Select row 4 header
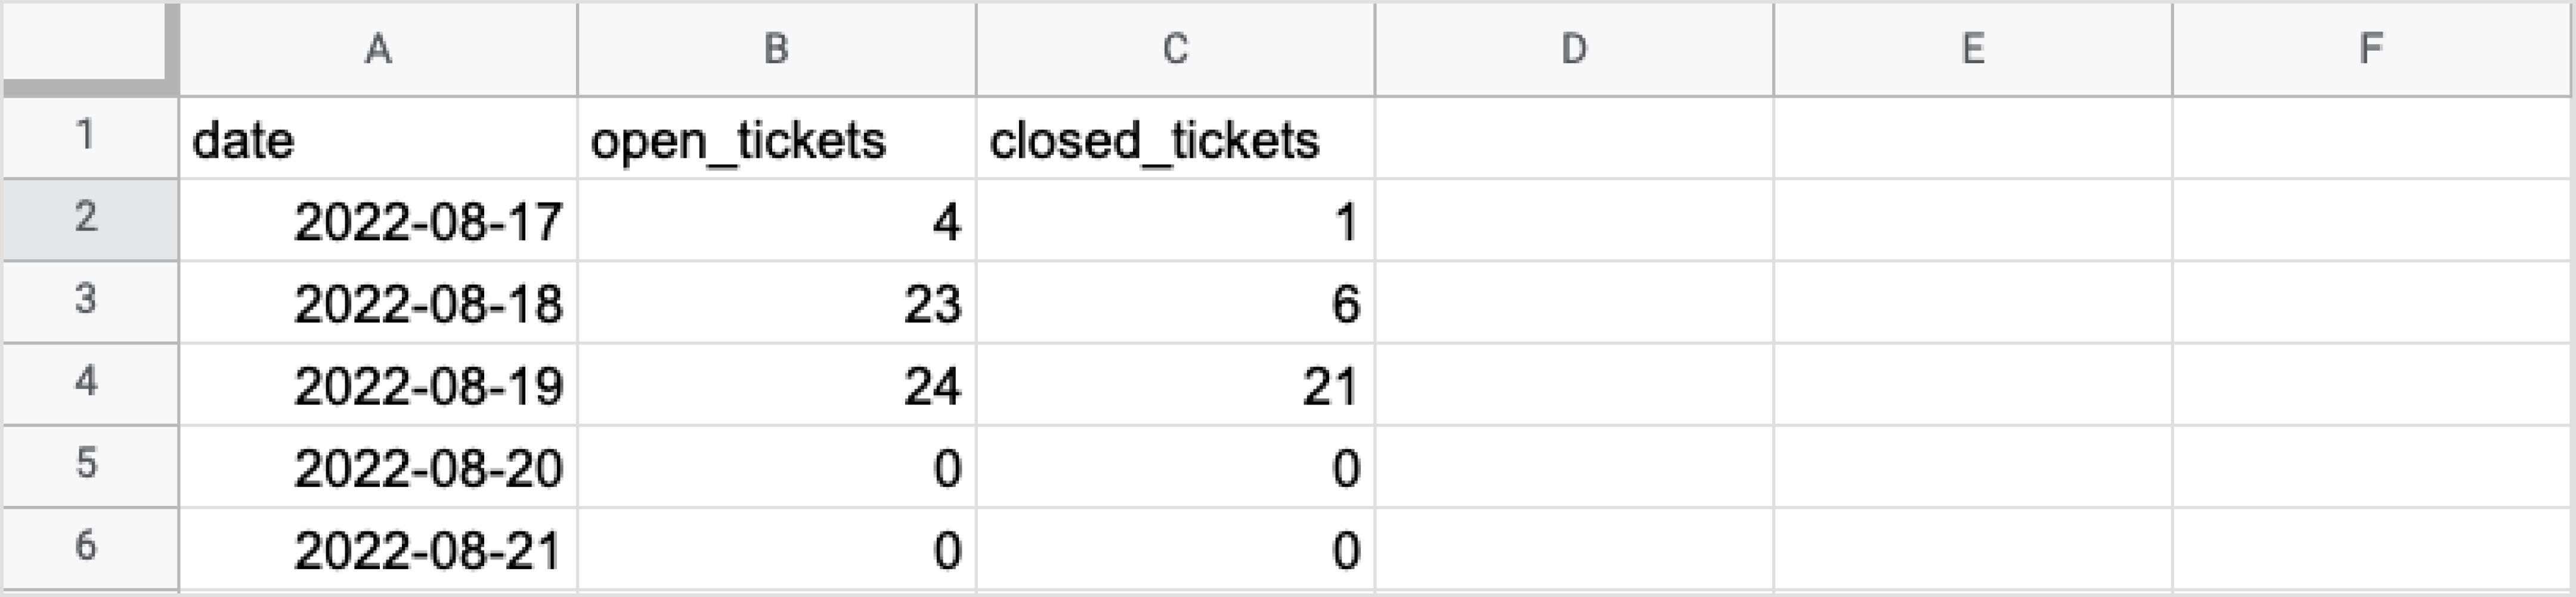The image size is (2576, 597). pyautogui.click(x=88, y=384)
